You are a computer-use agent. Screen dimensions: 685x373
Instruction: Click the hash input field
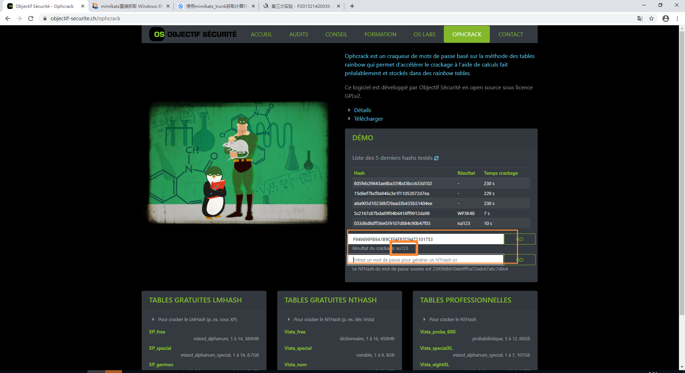coord(426,239)
